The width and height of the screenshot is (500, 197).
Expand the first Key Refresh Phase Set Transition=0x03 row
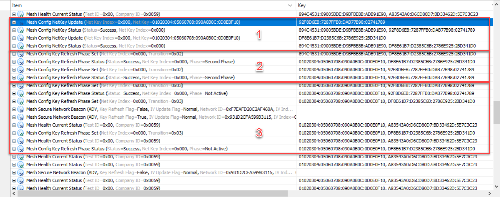pyautogui.click(x=14, y=86)
